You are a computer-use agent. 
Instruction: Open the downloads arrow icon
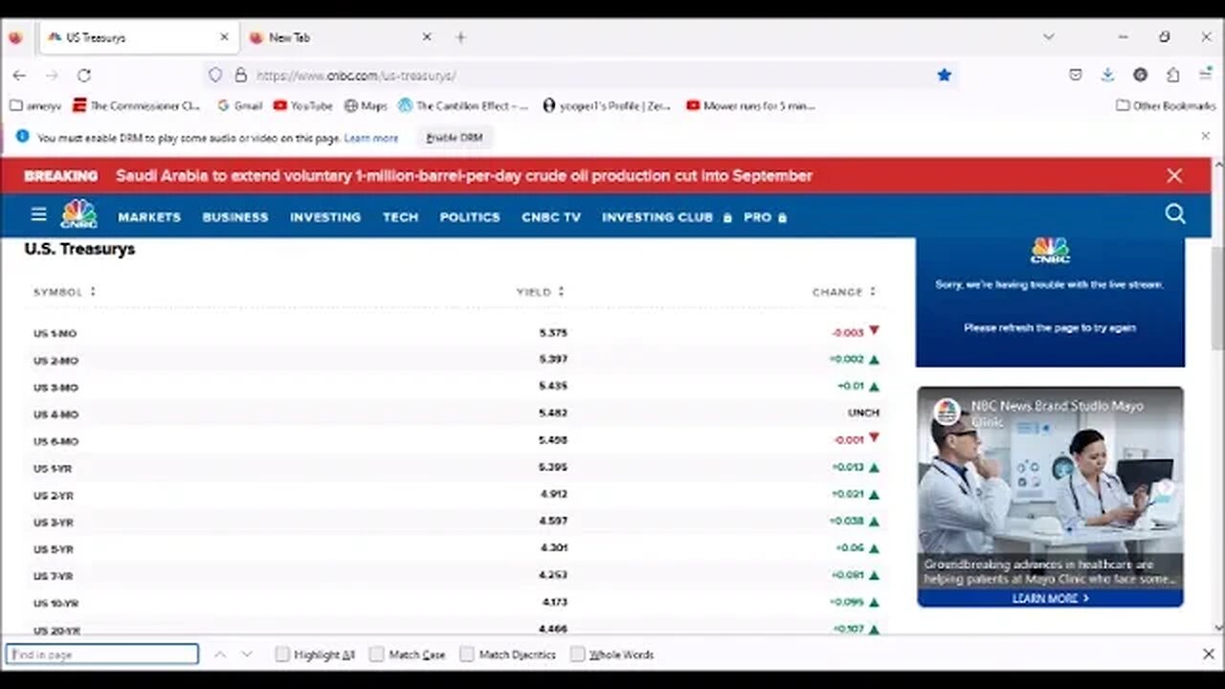click(x=1107, y=75)
